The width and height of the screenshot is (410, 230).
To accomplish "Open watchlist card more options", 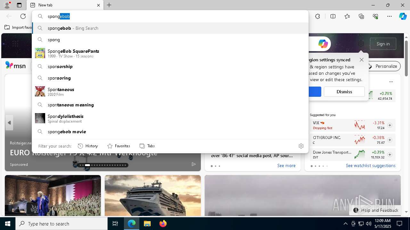I will tap(391, 82).
